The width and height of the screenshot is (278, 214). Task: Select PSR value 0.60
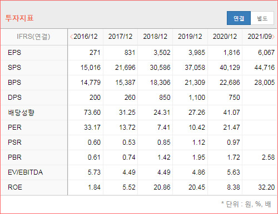[x=94, y=142]
